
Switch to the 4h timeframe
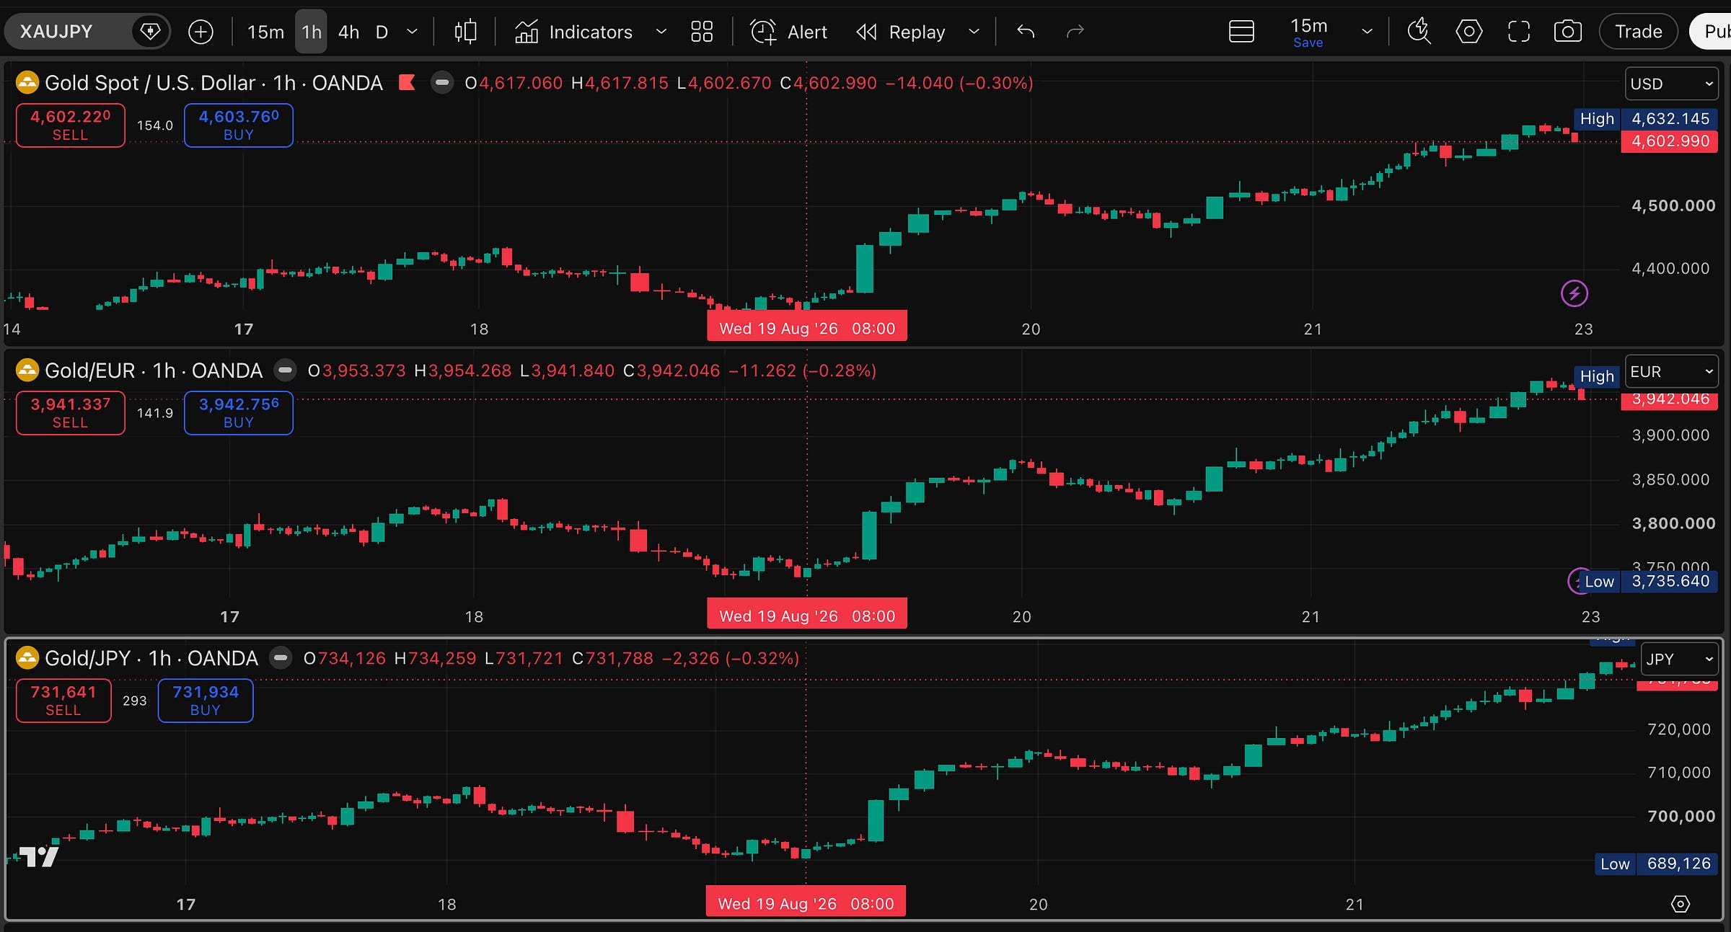(x=348, y=32)
